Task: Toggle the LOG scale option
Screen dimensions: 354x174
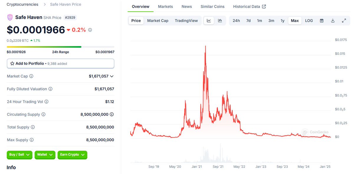Action: 309,20
